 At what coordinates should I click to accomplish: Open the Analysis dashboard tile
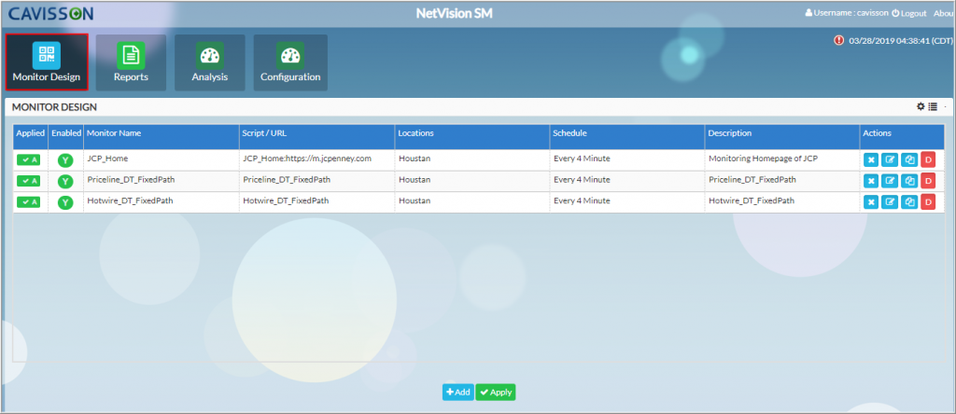(210, 62)
